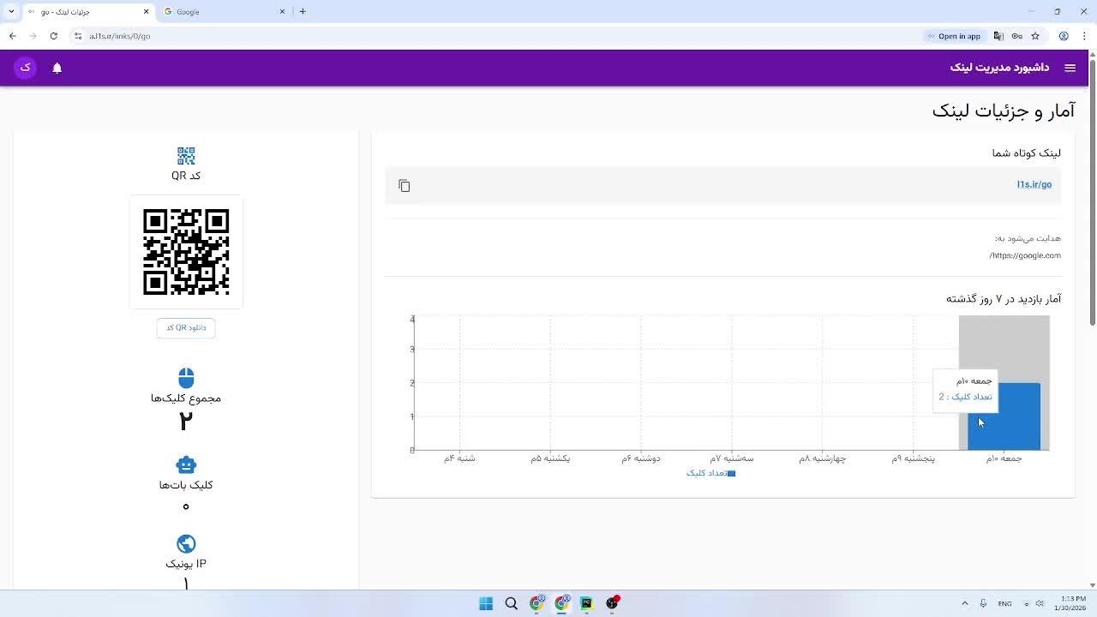Expand the system tray hidden icons
This screenshot has height=617, width=1097.
point(964,603)
